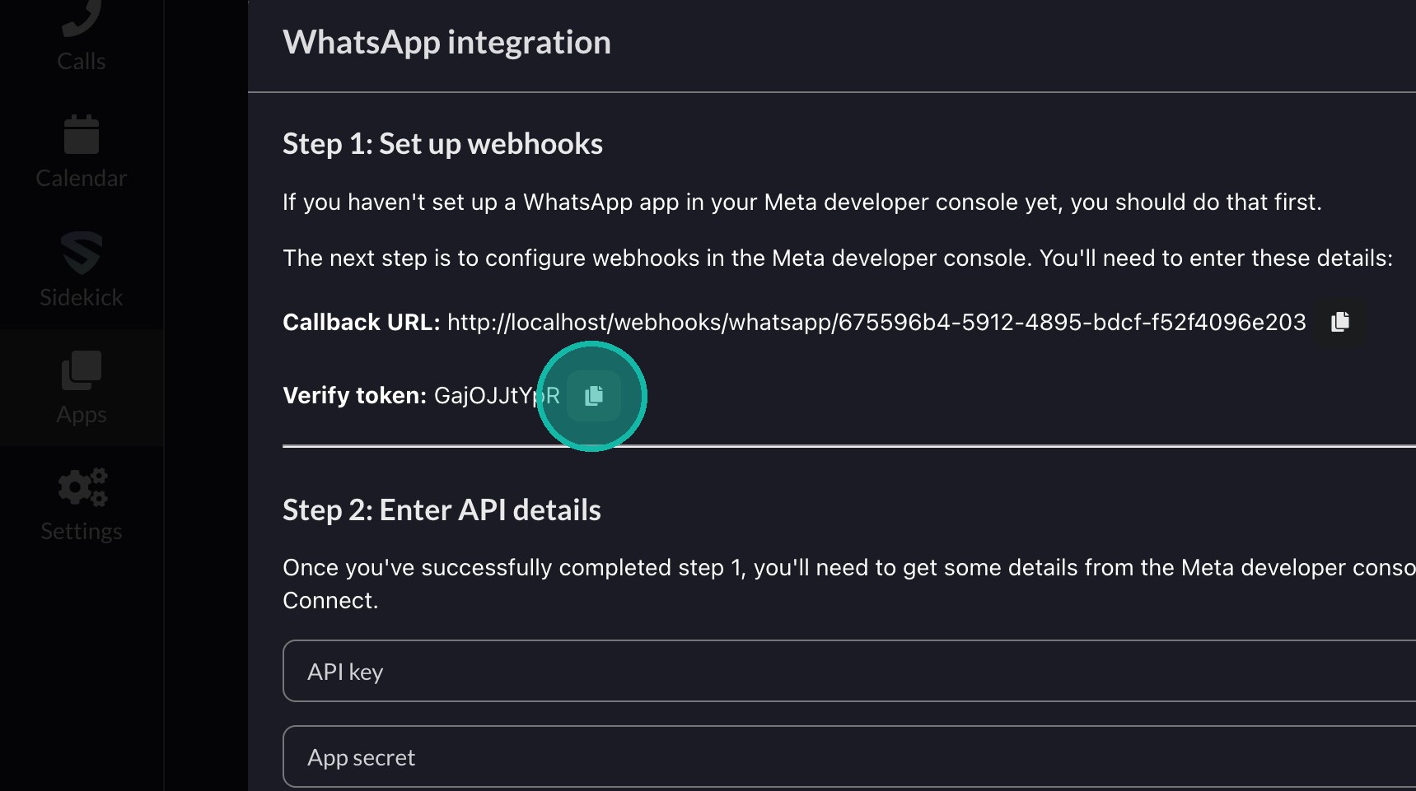Image resolution: width=1416 pixels, height=791 pixels.
Task: Select the Apps sidebar label
Action: (81, 415)
